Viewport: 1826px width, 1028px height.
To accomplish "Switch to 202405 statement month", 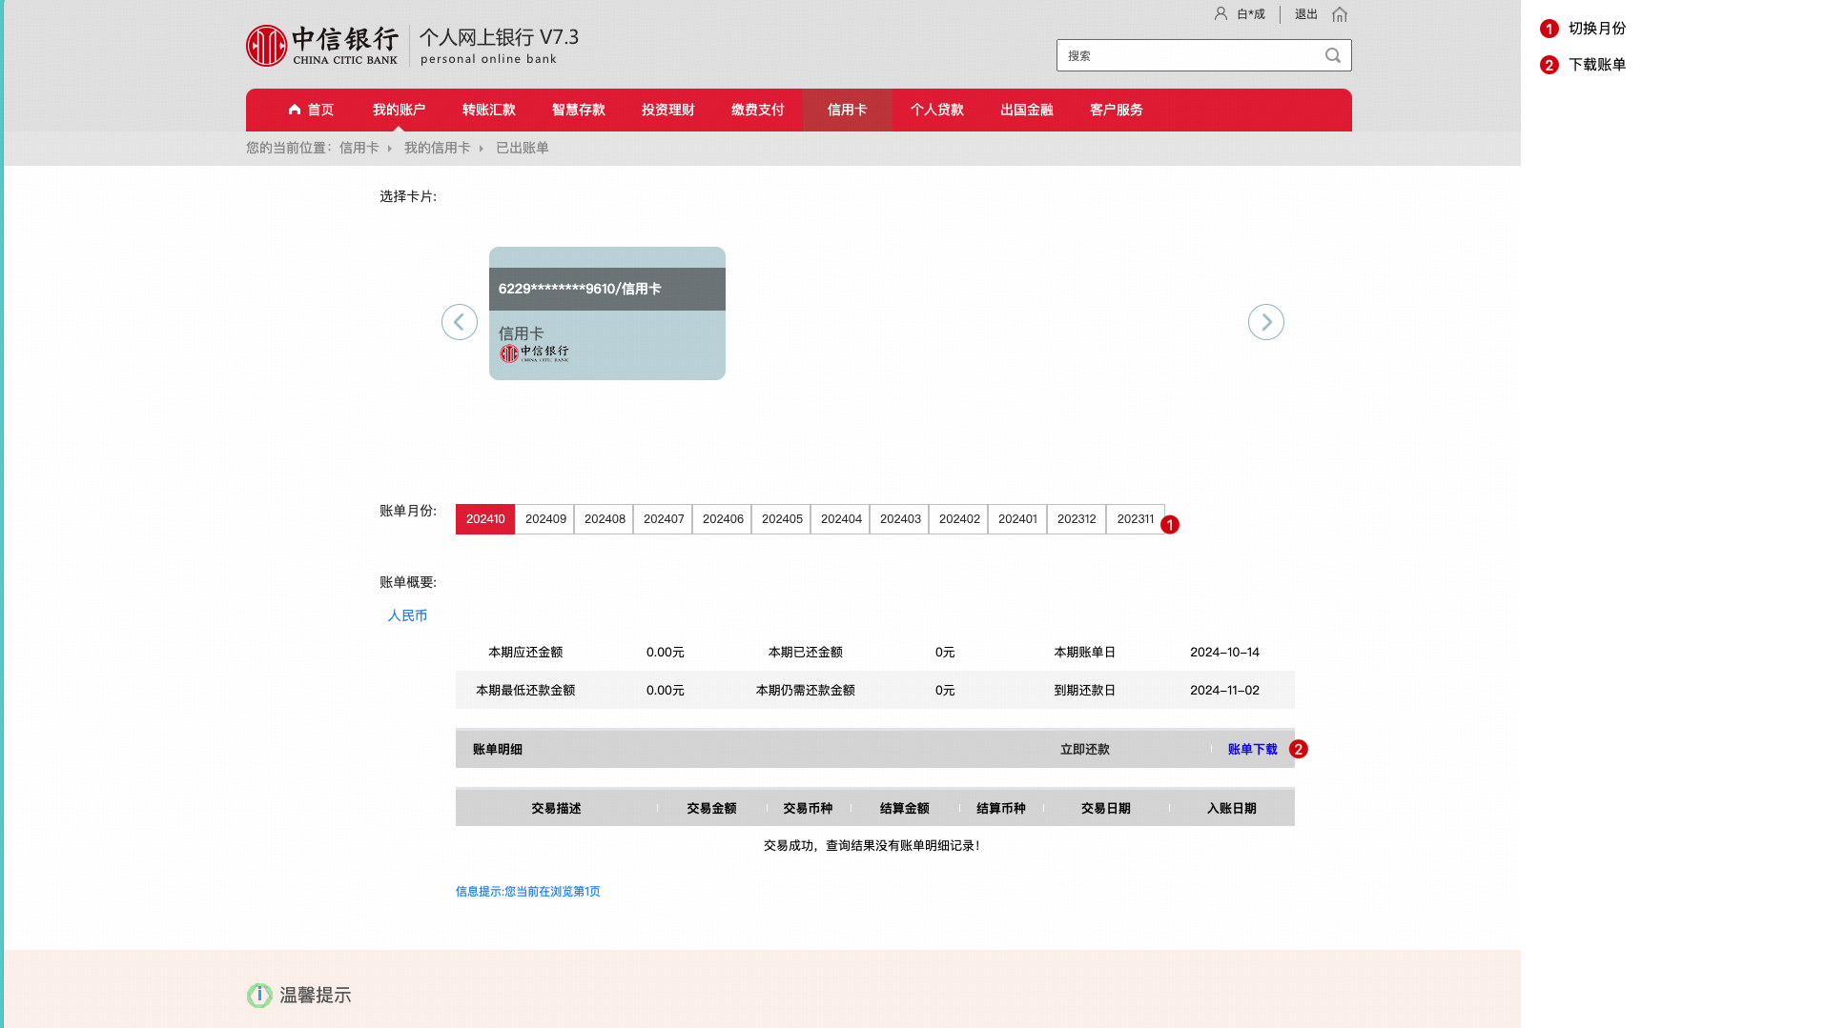I will [x=781, y=519].
